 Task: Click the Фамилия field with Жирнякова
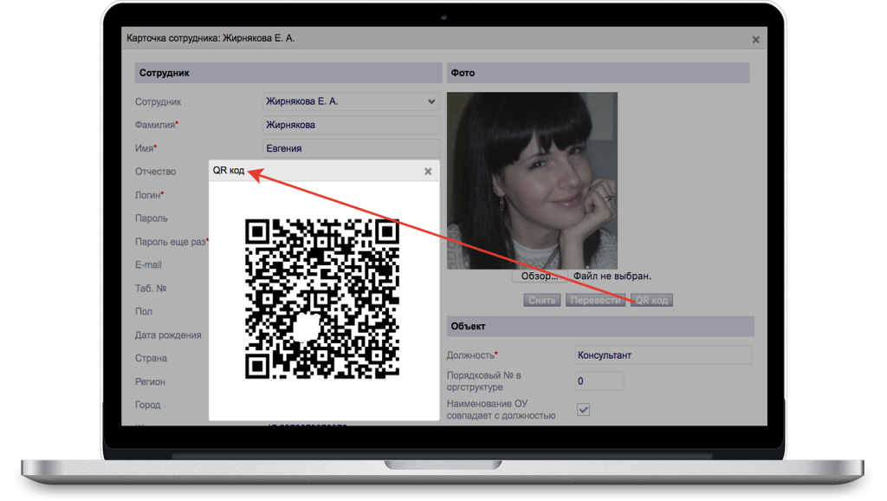[x=352, y=125]
